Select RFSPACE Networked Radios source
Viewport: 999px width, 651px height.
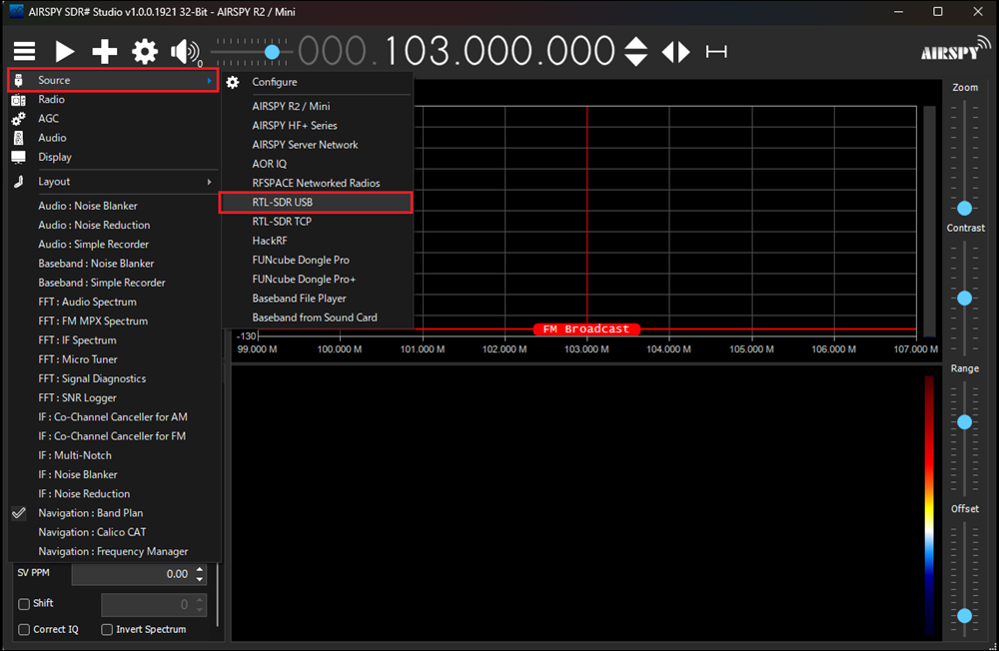318,183
